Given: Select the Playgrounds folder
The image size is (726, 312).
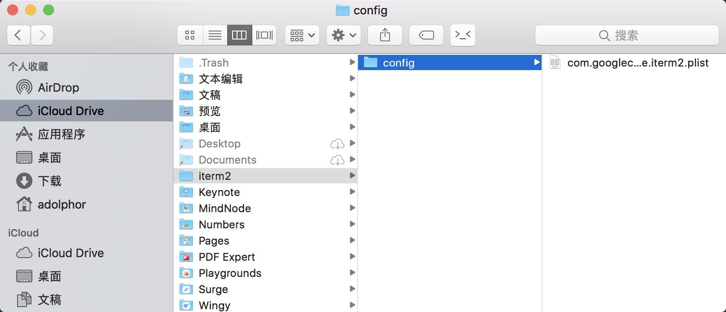Looking at the screenshot, I should 265,273.
